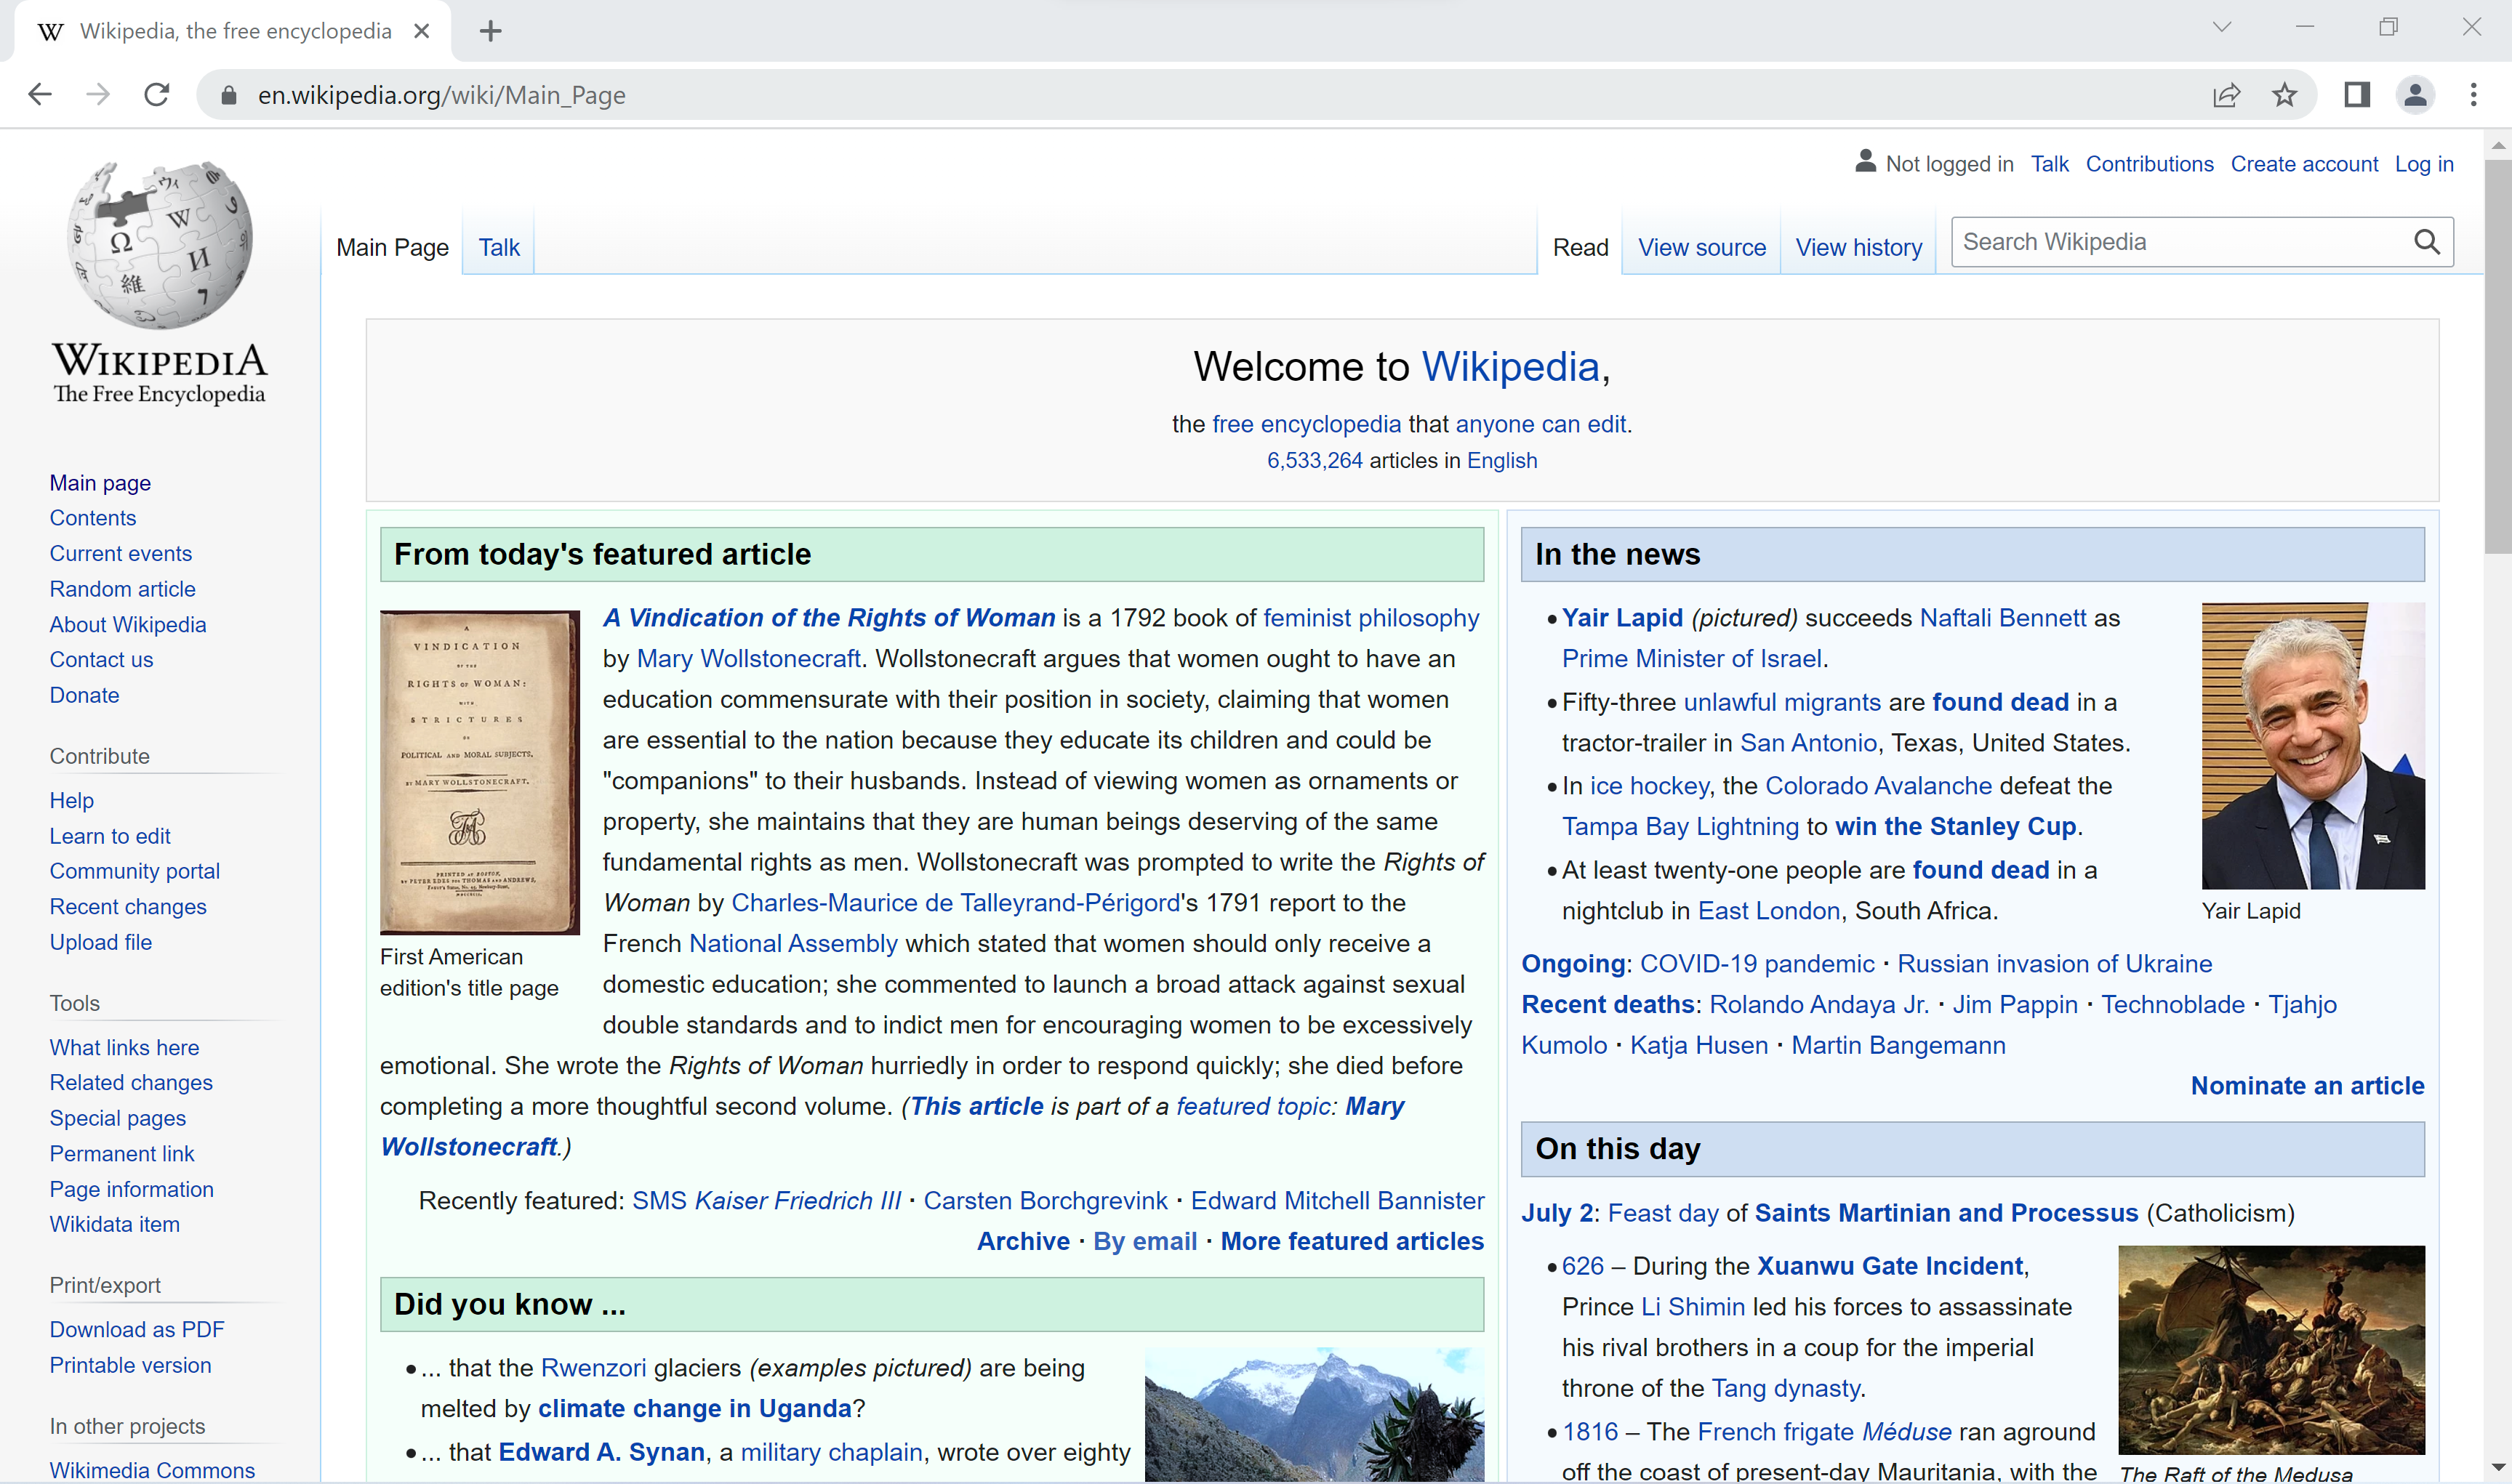The height and width of the screenshot is (1484, 2512).
Task: Open the browser side panel icon
Action: click(x=2357, y=95)
